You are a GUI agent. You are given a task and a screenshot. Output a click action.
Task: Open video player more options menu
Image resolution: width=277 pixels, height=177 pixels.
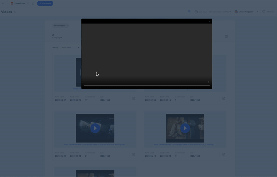209,82
